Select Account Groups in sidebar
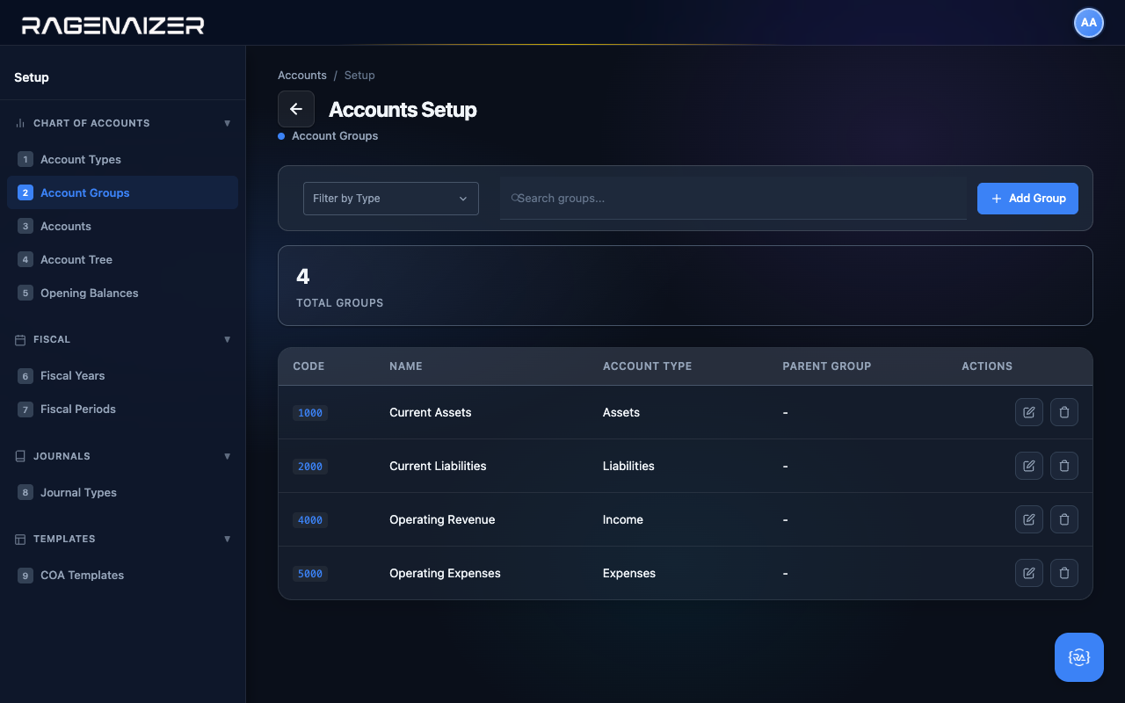The height and width of the screenshot is (703, 1125). 122,192
